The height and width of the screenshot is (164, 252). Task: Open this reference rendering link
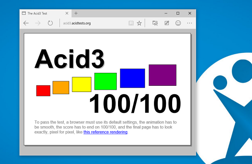pyautogui.click(x=106, y=132)
